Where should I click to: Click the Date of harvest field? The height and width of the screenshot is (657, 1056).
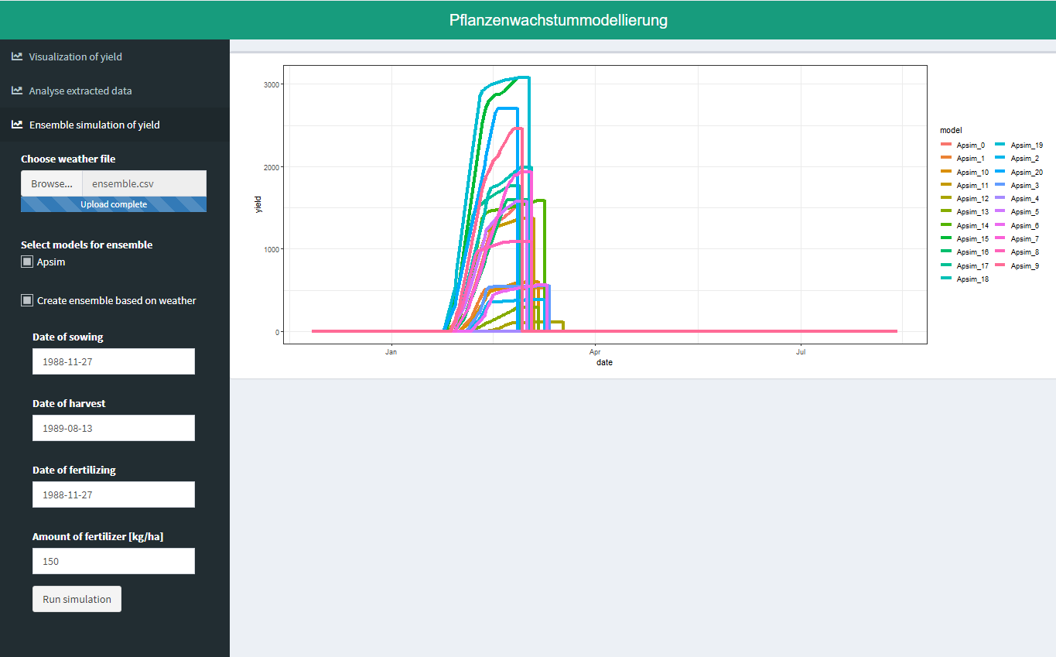(114, 428)
